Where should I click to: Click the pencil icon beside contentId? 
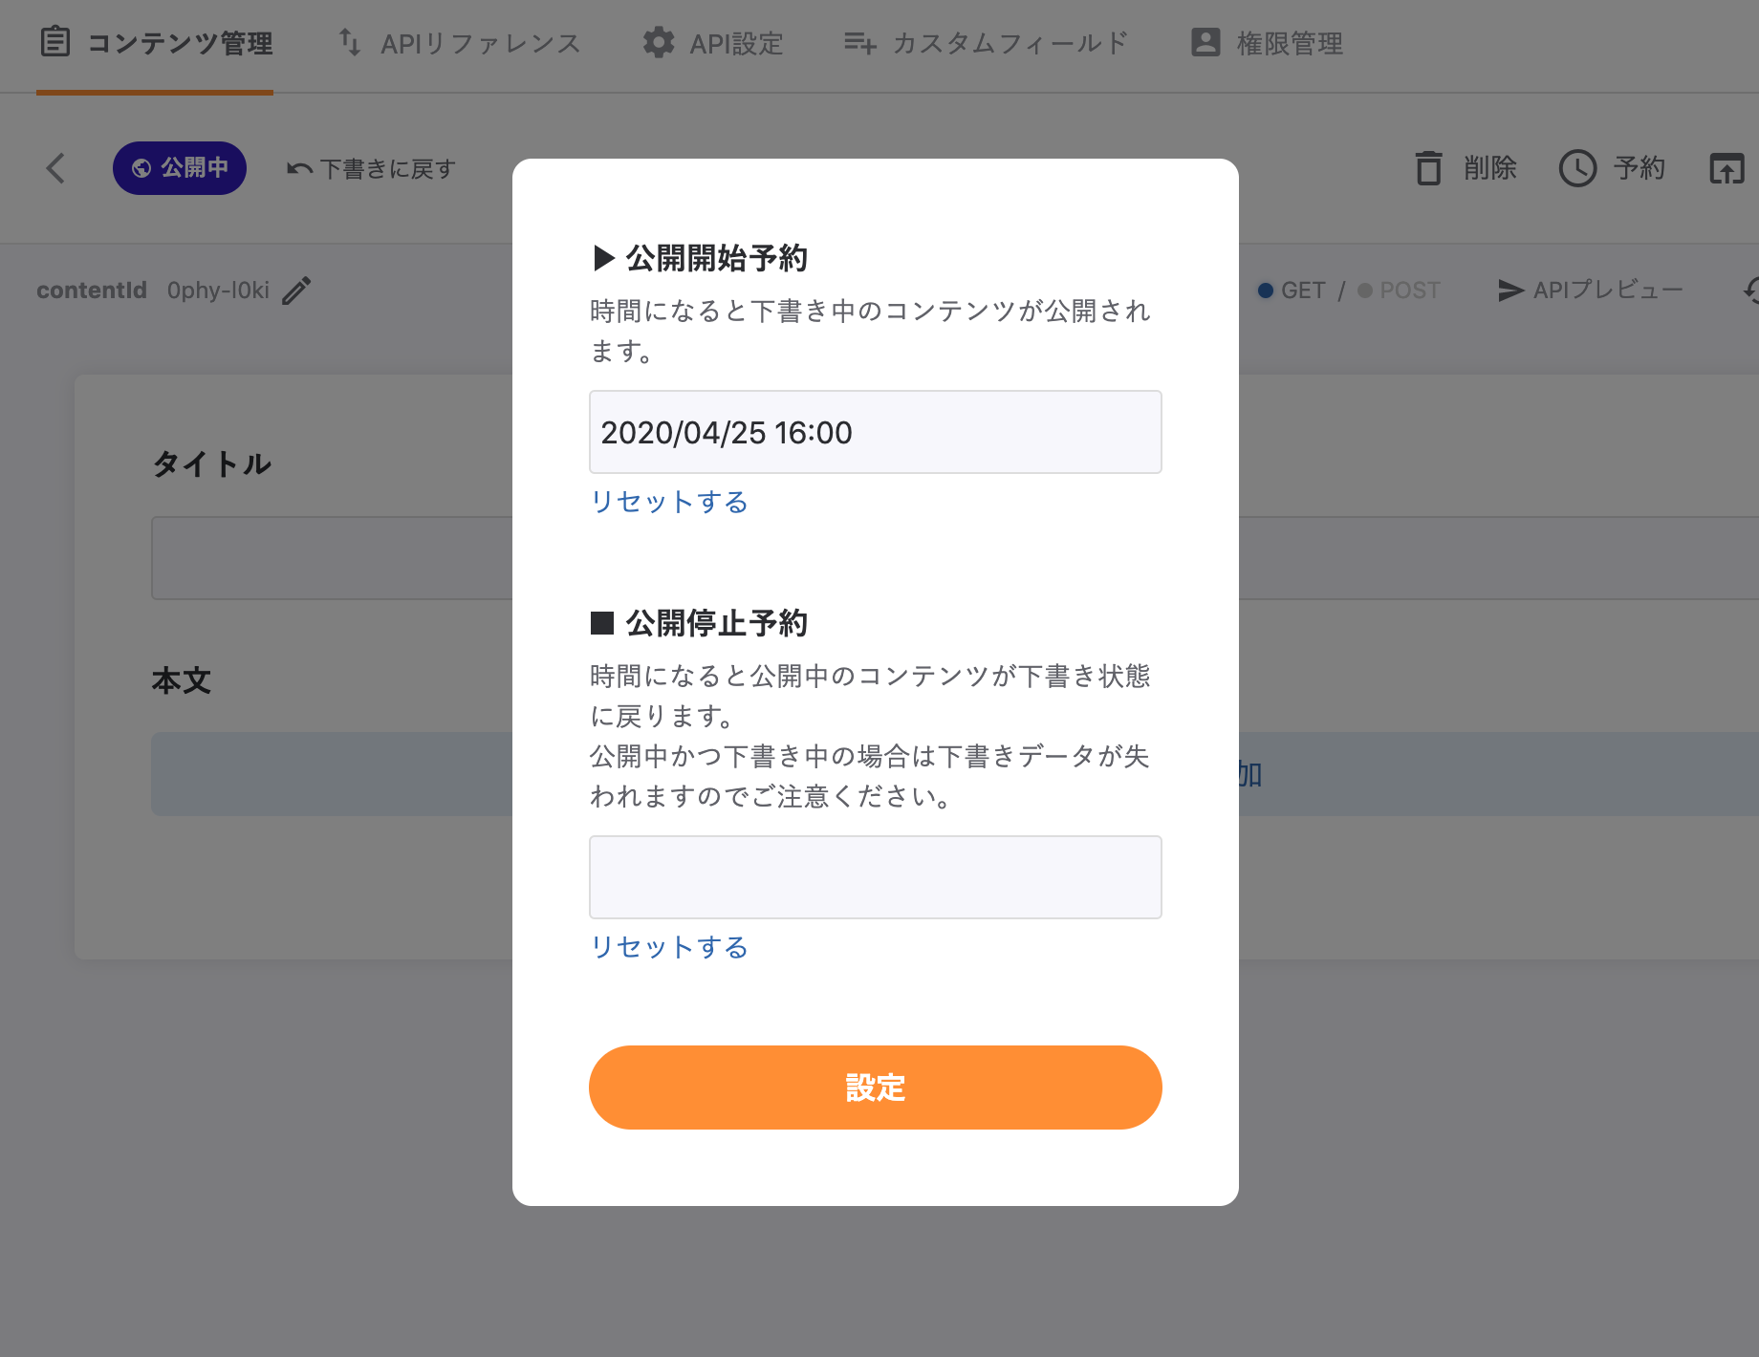coord(296,291)
